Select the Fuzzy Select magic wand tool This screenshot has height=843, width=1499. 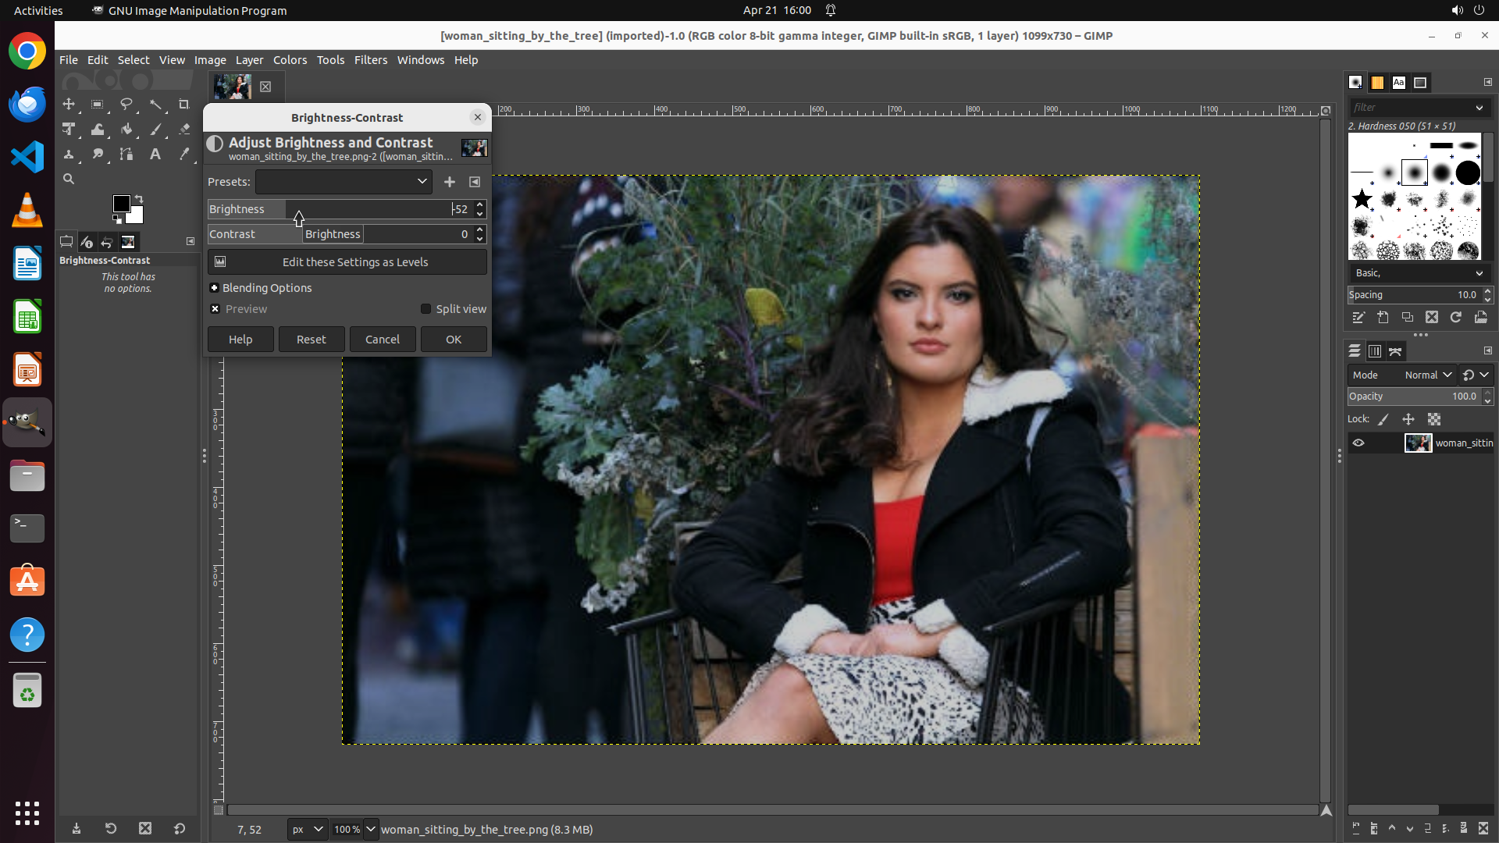[155, 104]
